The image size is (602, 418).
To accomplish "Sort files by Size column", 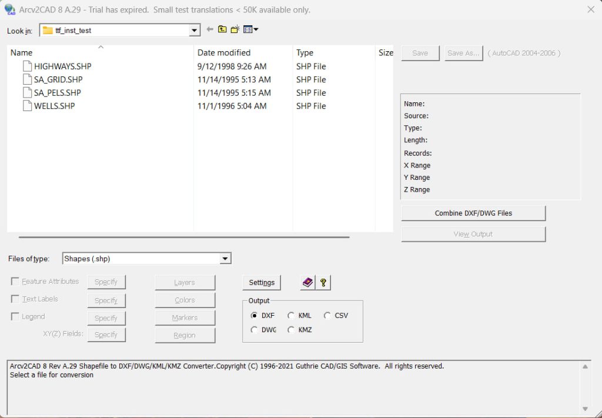I will [x=384, y=52].
